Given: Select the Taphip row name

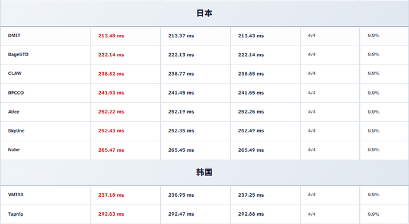Looking at the screenshot, I should click(x=15, y=214).
